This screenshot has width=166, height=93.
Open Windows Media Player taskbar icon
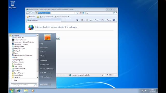33,91
